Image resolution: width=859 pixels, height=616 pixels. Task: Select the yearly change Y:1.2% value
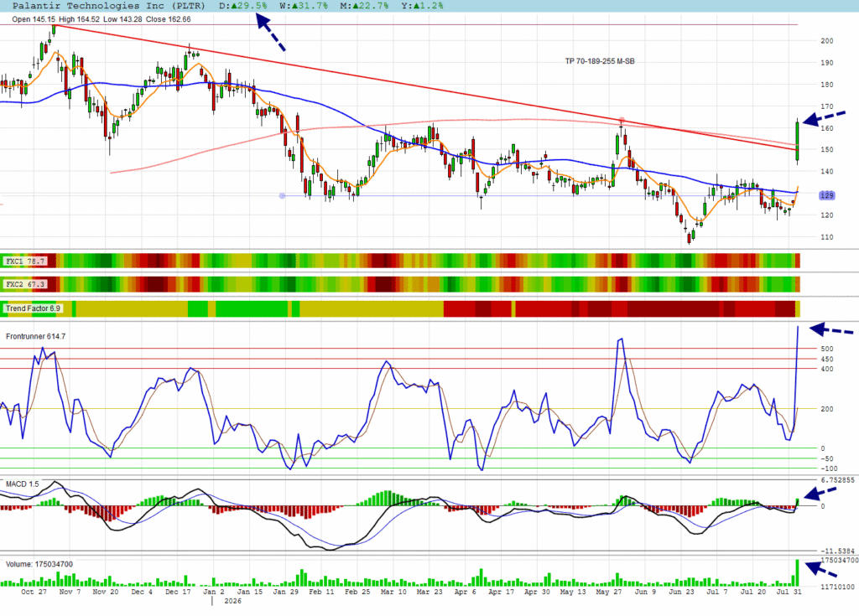422,6
